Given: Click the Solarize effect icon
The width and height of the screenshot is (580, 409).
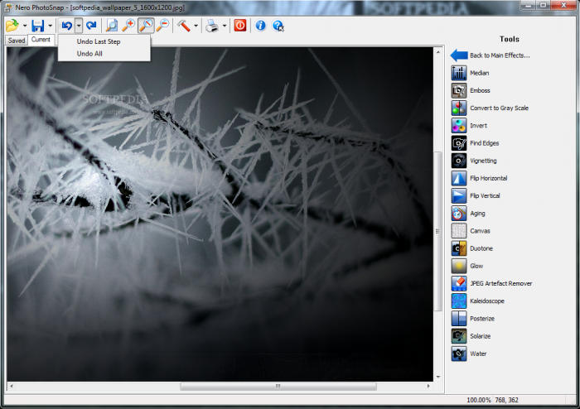Looking at the screenshot, I should tap(459, 336).
